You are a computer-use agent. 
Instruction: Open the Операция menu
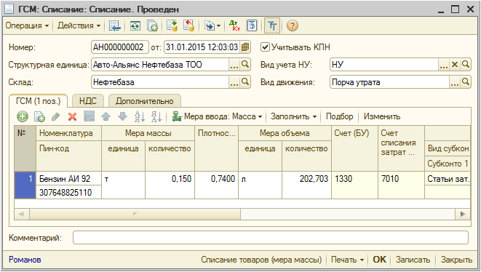[x=27, y=25]
